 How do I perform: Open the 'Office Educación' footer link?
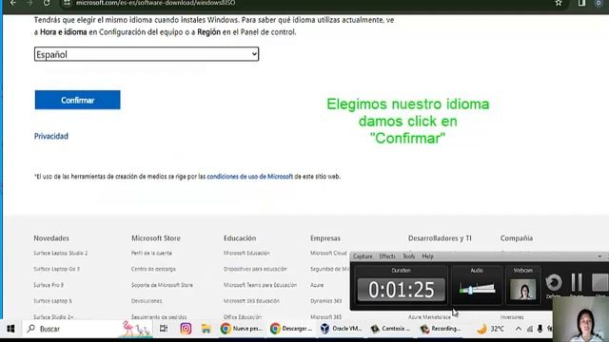(243, 316)
